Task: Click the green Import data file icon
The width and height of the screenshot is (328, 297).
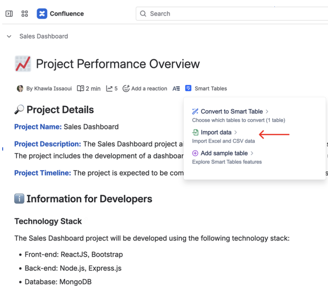Action: tap(195, 132)
